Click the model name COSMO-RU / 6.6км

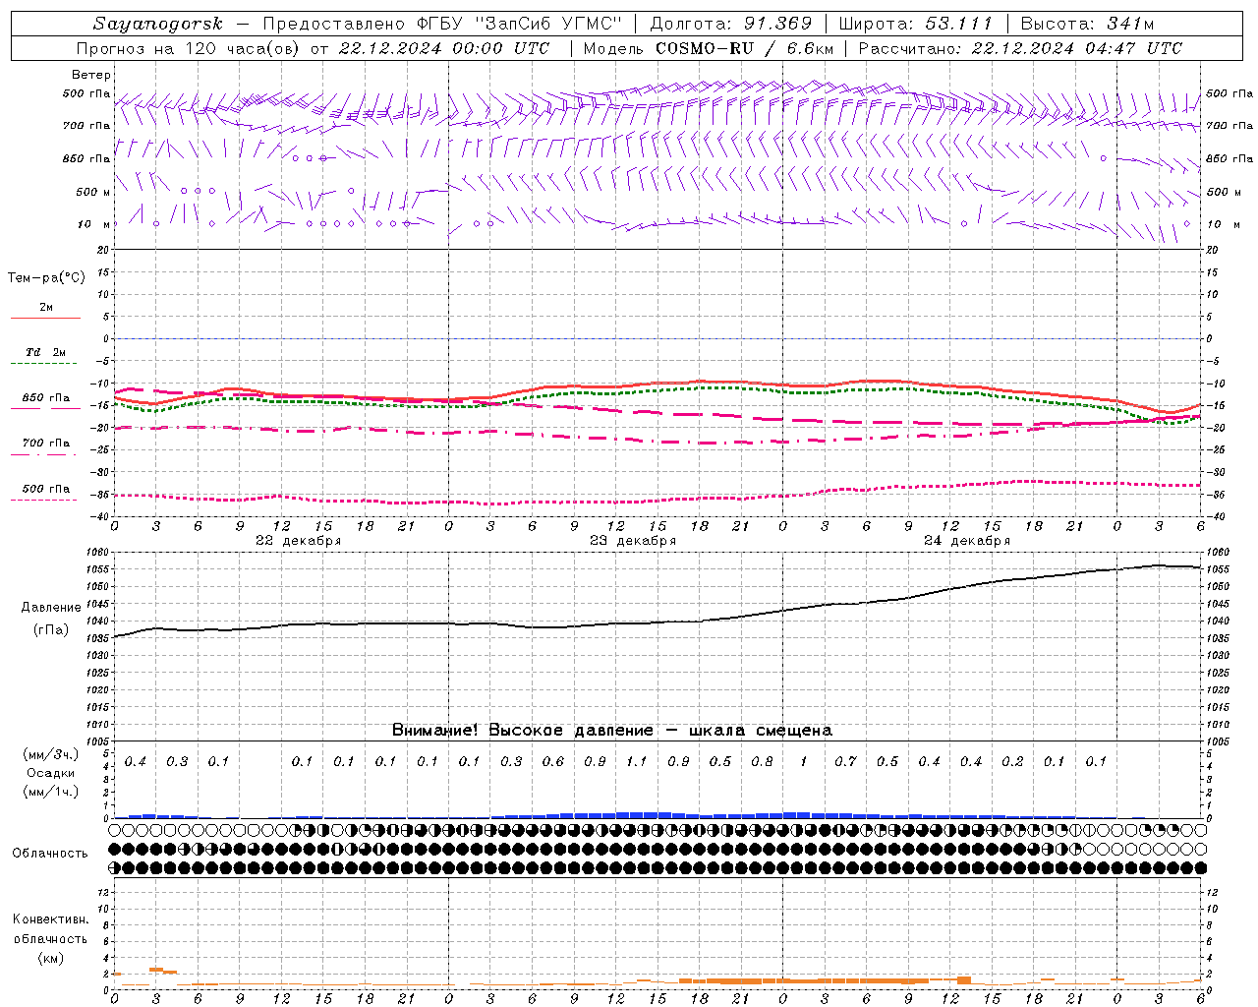[744, 48]
